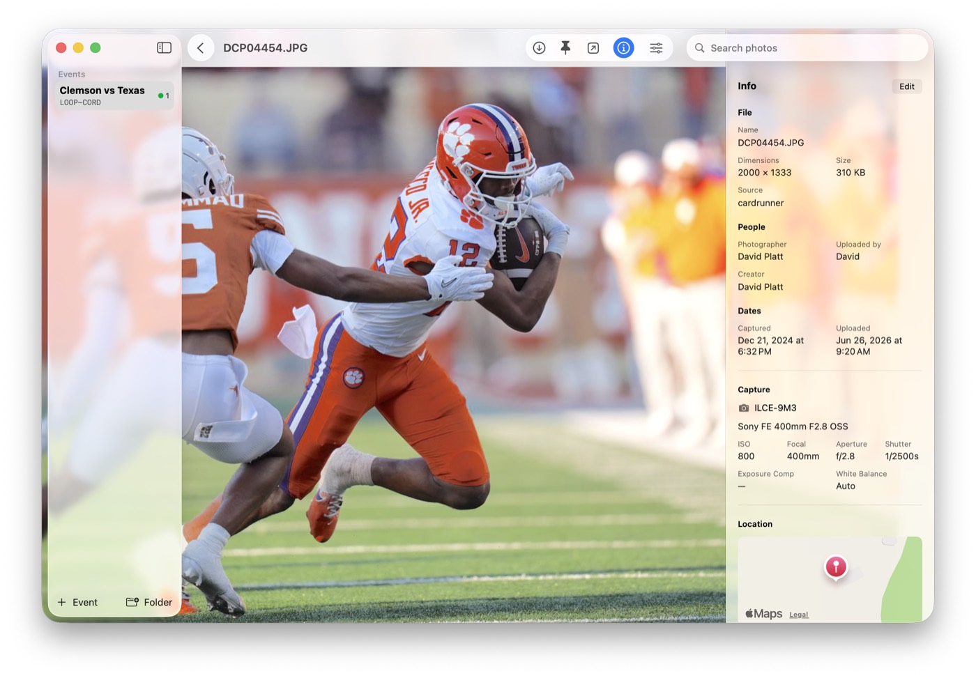Click the focal length value 400mm
This screenshot has height=678, width=976.
coord(803,456)
